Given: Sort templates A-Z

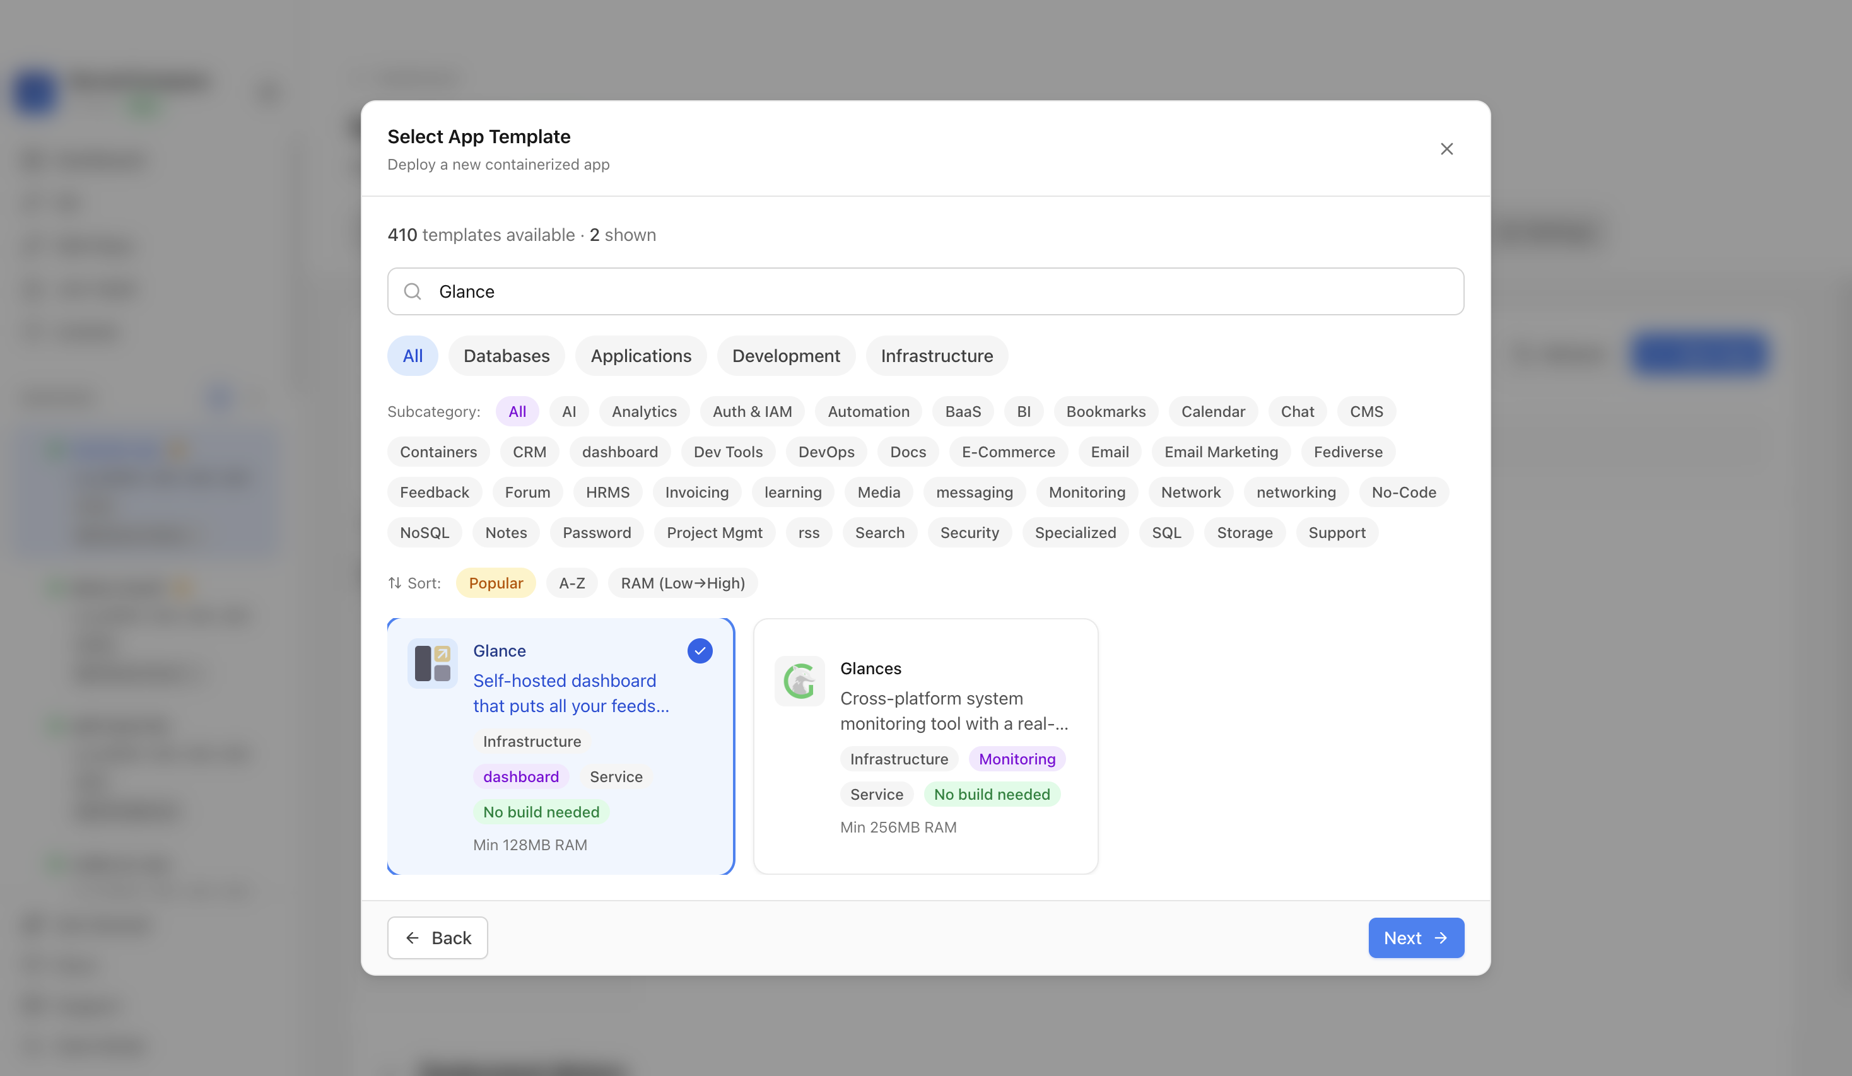Looking at the screenshot, I should 571,583.
